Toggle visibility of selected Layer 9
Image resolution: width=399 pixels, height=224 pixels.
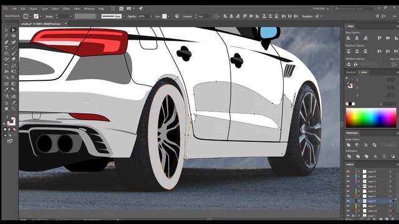(348, 201)
